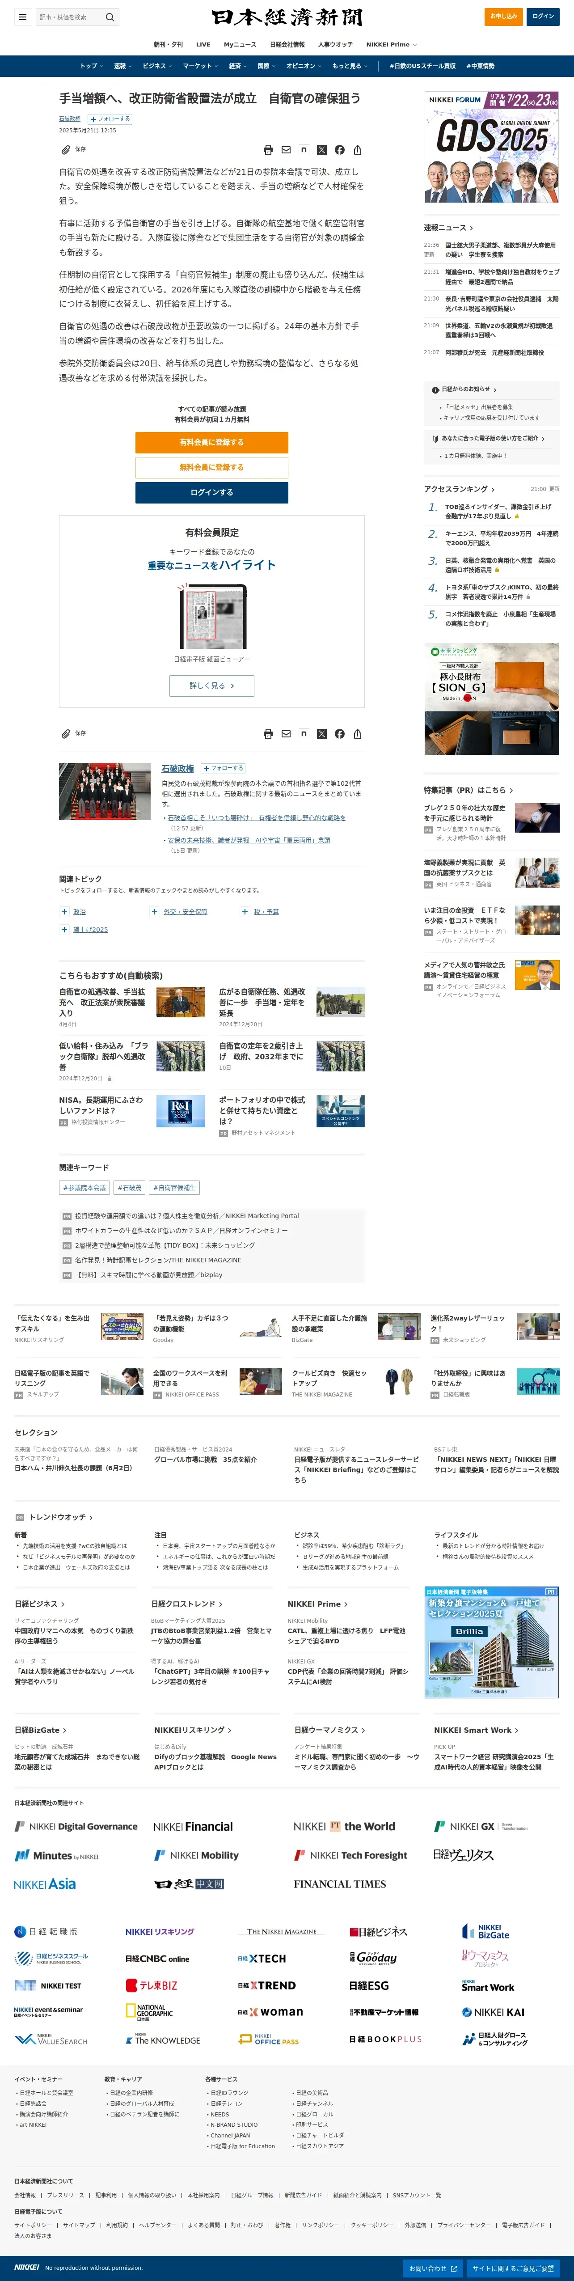Click the bottom share/upload icon
Viewport: 574px width, 2281px height.
(357, 733)
